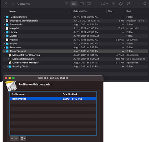Click Date Modified header in Profile Manager
This screenshot has width=149, height=142.
[x=70, y=94]
